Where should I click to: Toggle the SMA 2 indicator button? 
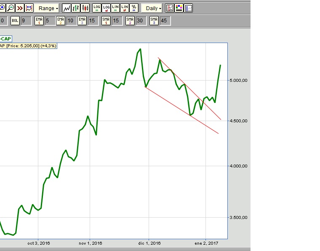click(x=130, y=21)
